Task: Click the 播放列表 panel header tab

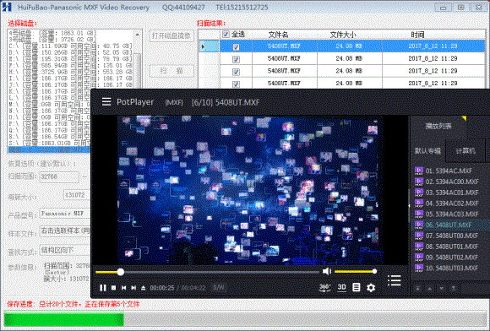Action: coord(438,126)
